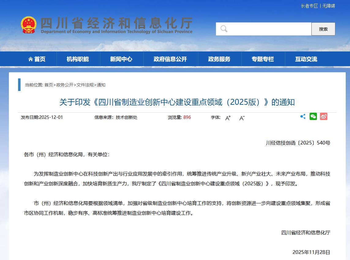Click the share icon next to WeChat
This screenshot has height=260, width=350.
click(303, 116)
